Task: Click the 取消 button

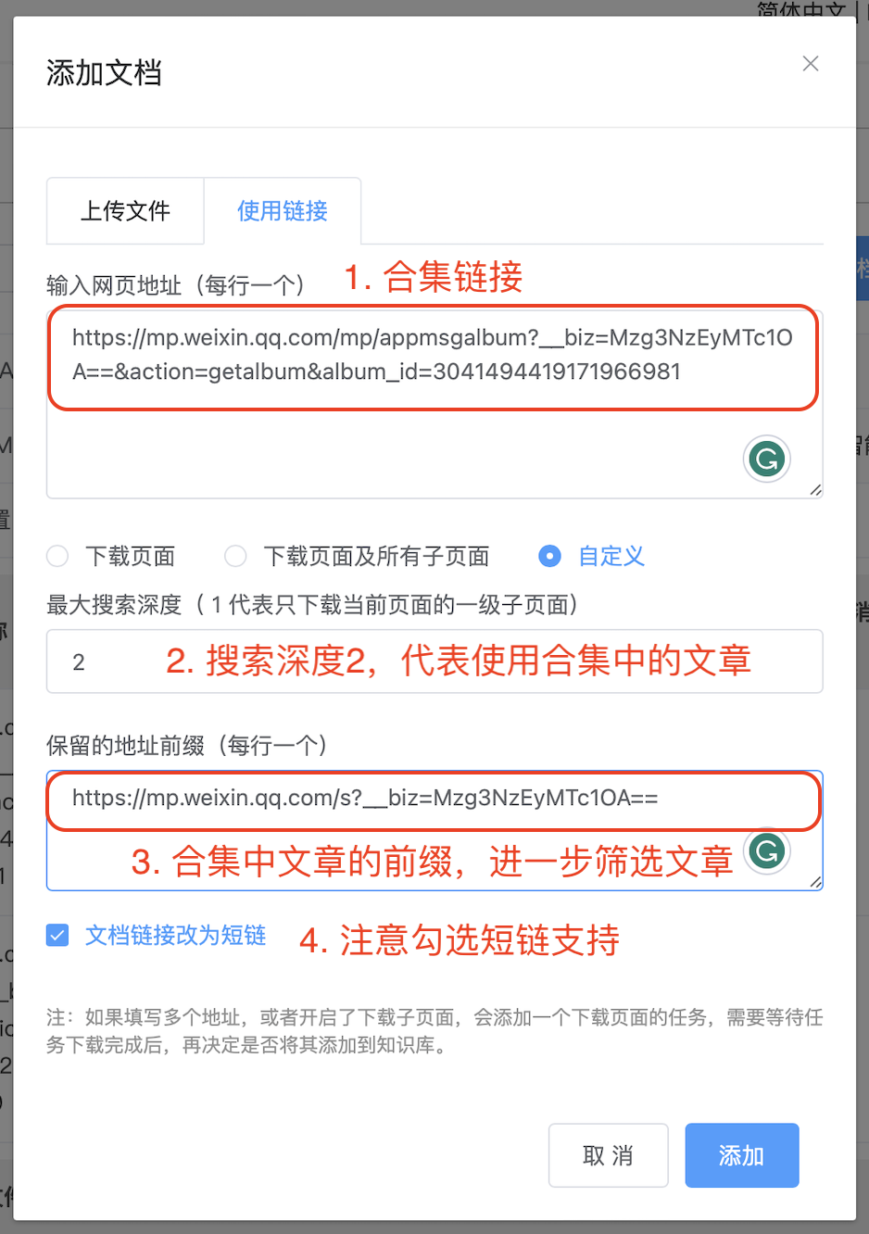Action: coord(609,1155)
